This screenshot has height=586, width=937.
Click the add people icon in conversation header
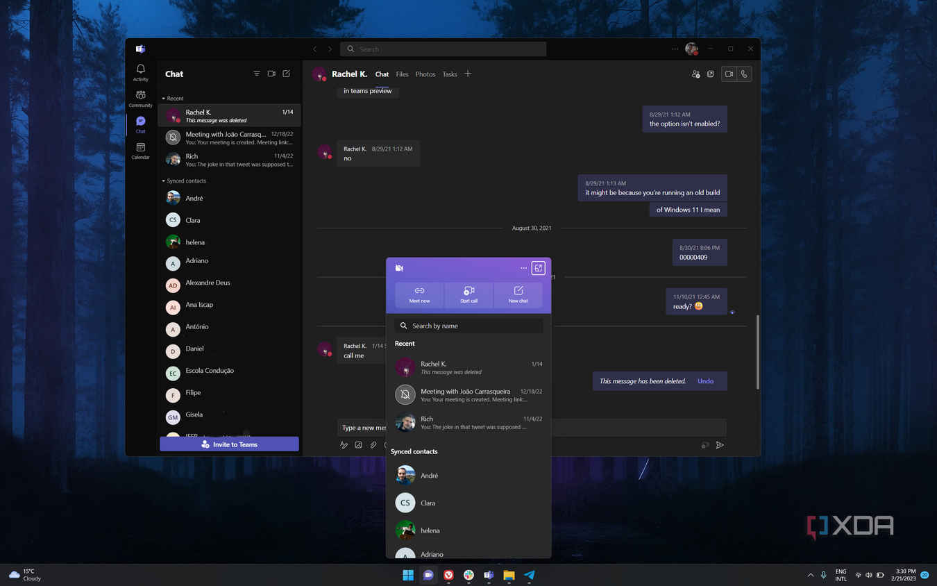695,74
